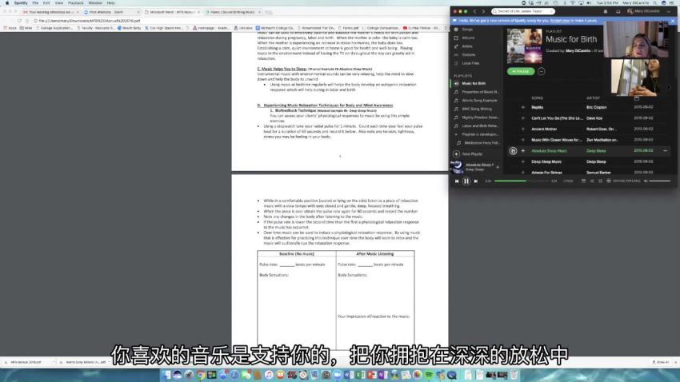Open artist Eric Clapton
Image resolution: width=680 pixels, height=382 pixels.
596,107
